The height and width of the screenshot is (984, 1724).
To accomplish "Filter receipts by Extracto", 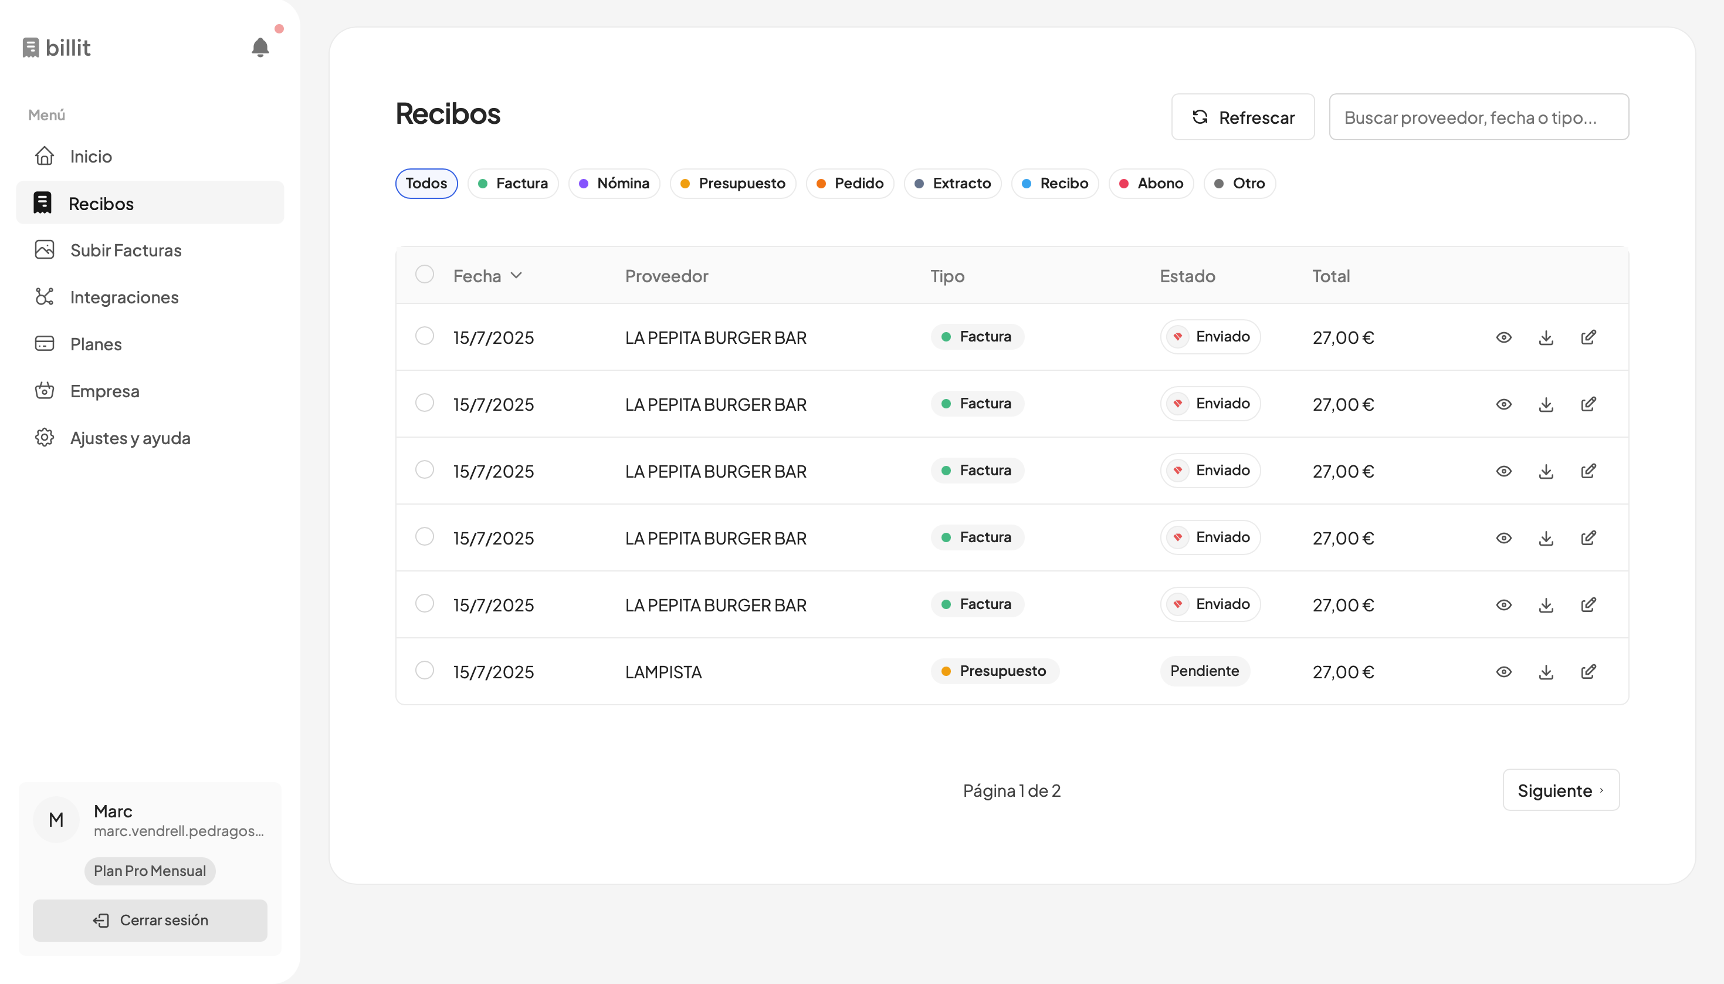I will click(x=953, y=184).
